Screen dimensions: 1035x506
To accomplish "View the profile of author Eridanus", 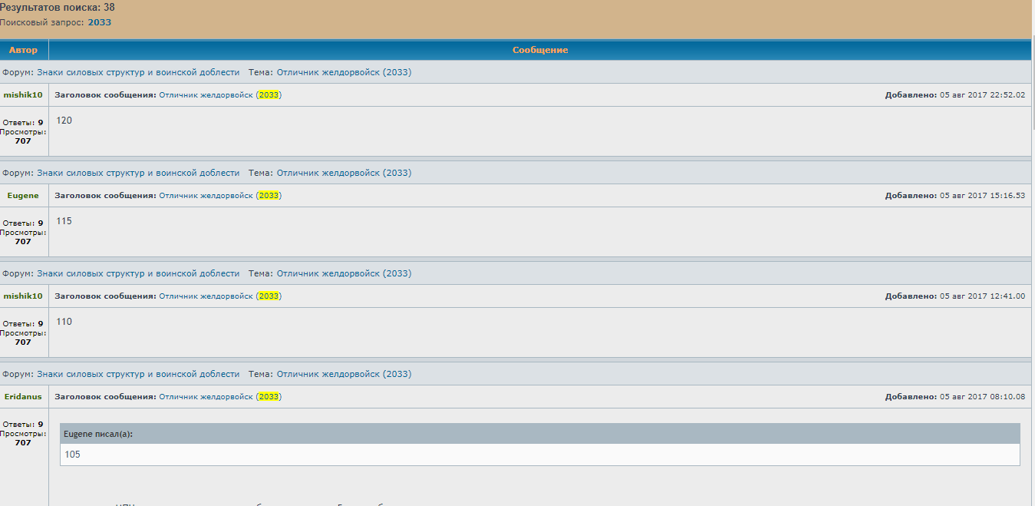I will [x=23, y=397].
